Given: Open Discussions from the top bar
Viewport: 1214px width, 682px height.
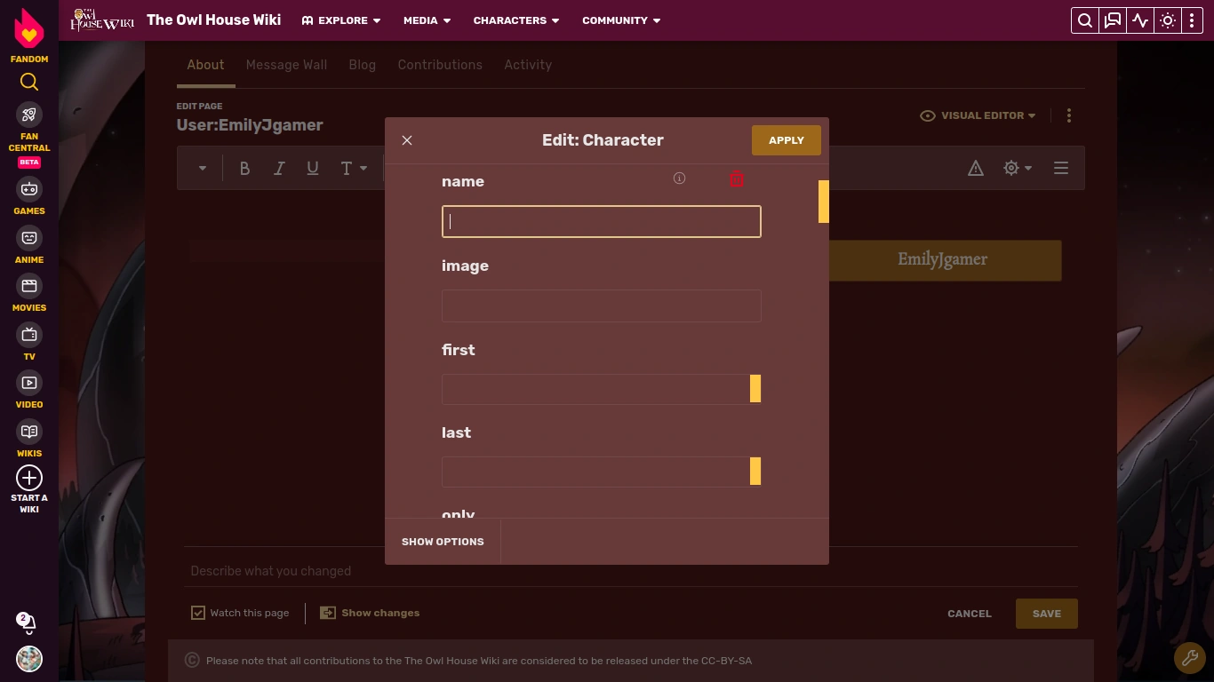Looking at the screenshot, I should point(1113,20).
